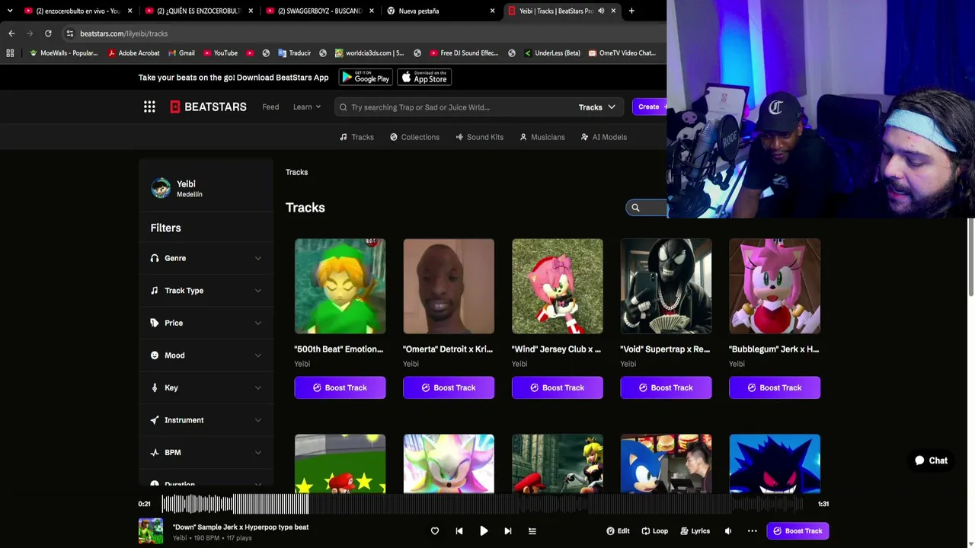The width and height of the screenshot is (975, 548).
Task: Boost the "Bubblegum" Jerk track
Action: click(775, 387)
